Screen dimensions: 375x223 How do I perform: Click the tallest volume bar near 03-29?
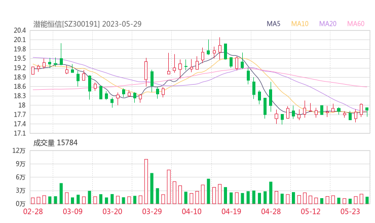tap(146, 181)
